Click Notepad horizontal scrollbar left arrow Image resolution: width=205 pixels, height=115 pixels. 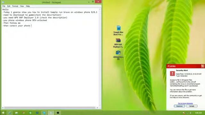[3, 108]
